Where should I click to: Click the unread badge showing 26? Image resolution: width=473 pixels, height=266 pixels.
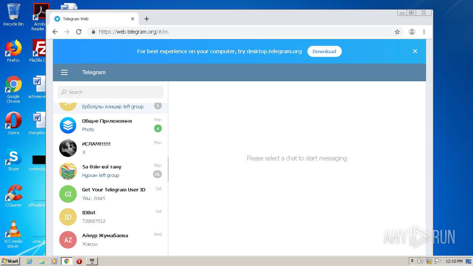click(x=157, y=174)
